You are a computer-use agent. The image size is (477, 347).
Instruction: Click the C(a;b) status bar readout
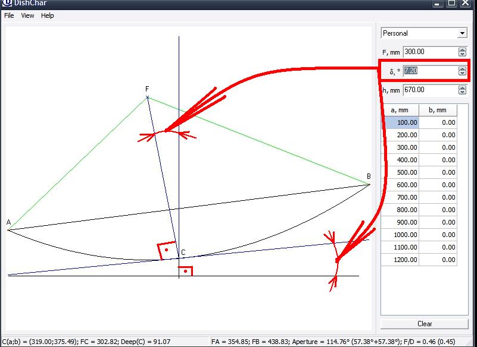click(86, 342)
